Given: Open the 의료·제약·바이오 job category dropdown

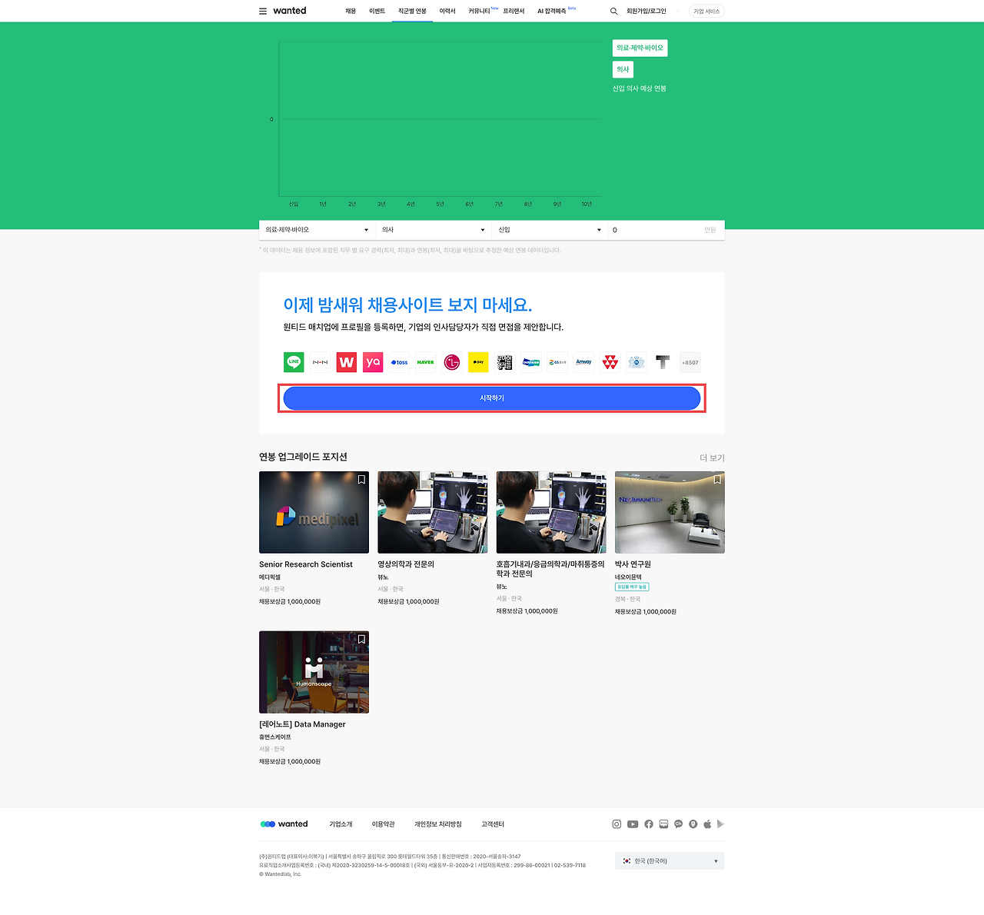Looking at the screenshot, I should click(x=317, y=230).
